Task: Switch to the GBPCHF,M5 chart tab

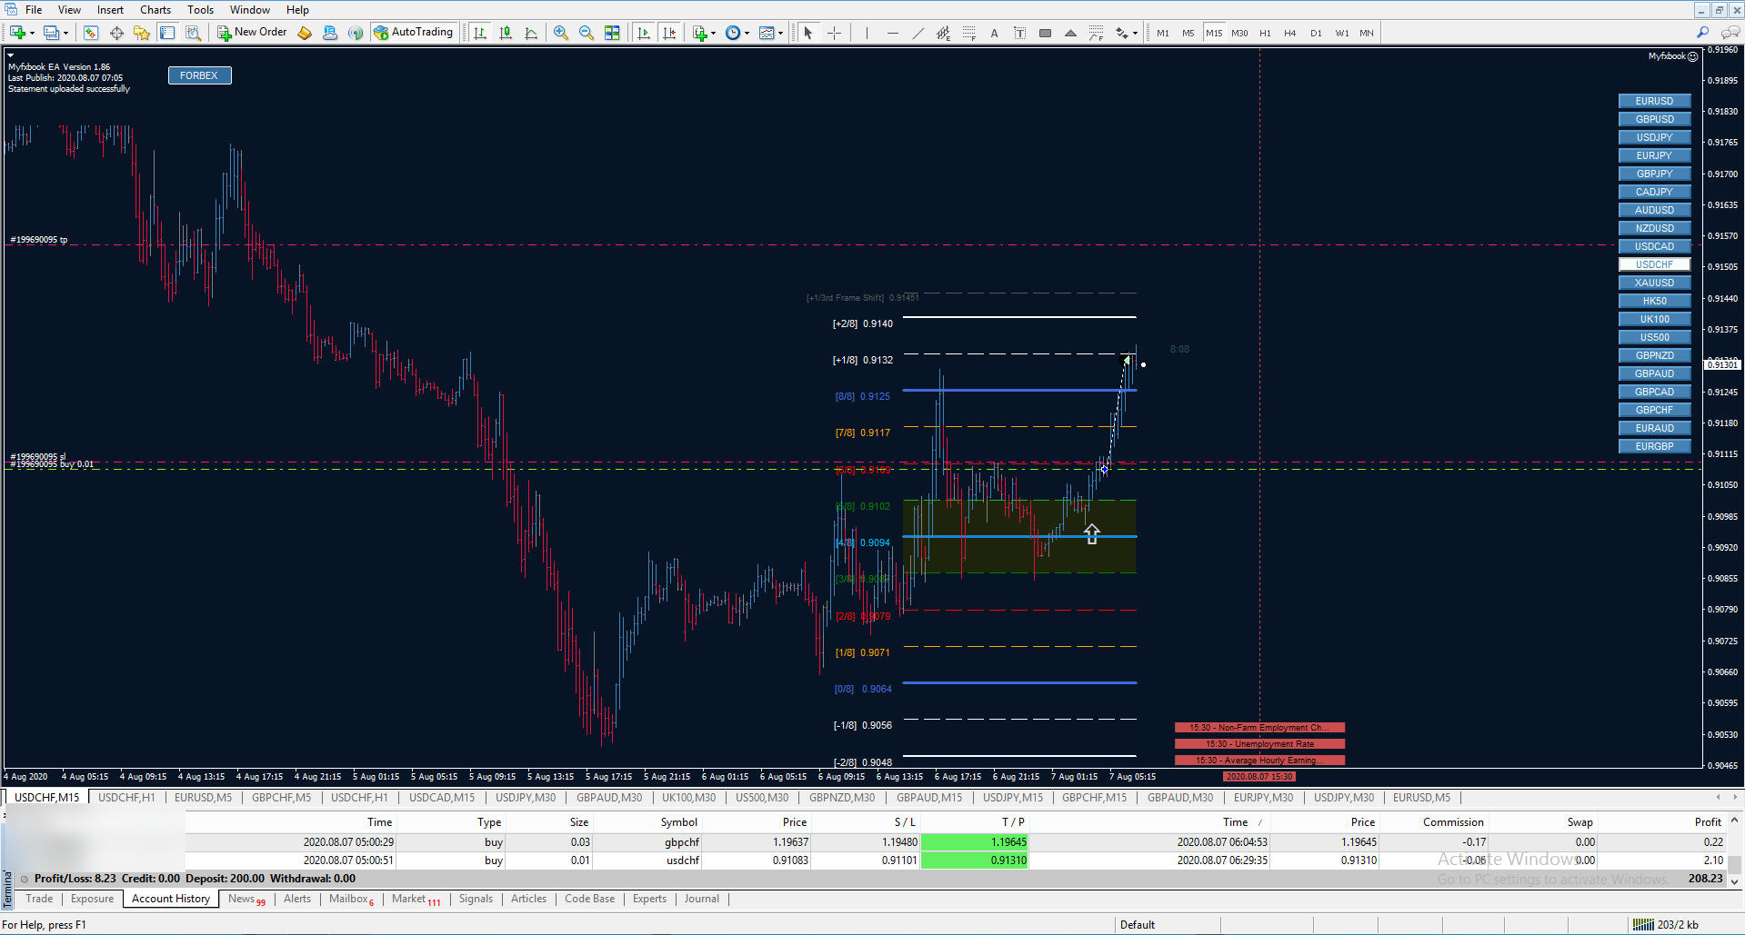Action: point(281,798)
